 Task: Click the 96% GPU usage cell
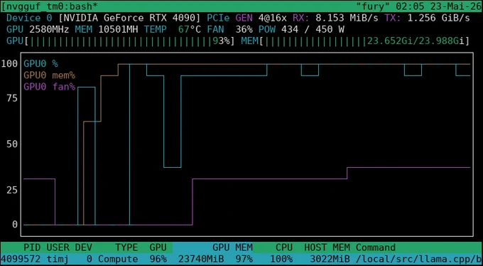point(158,259)
